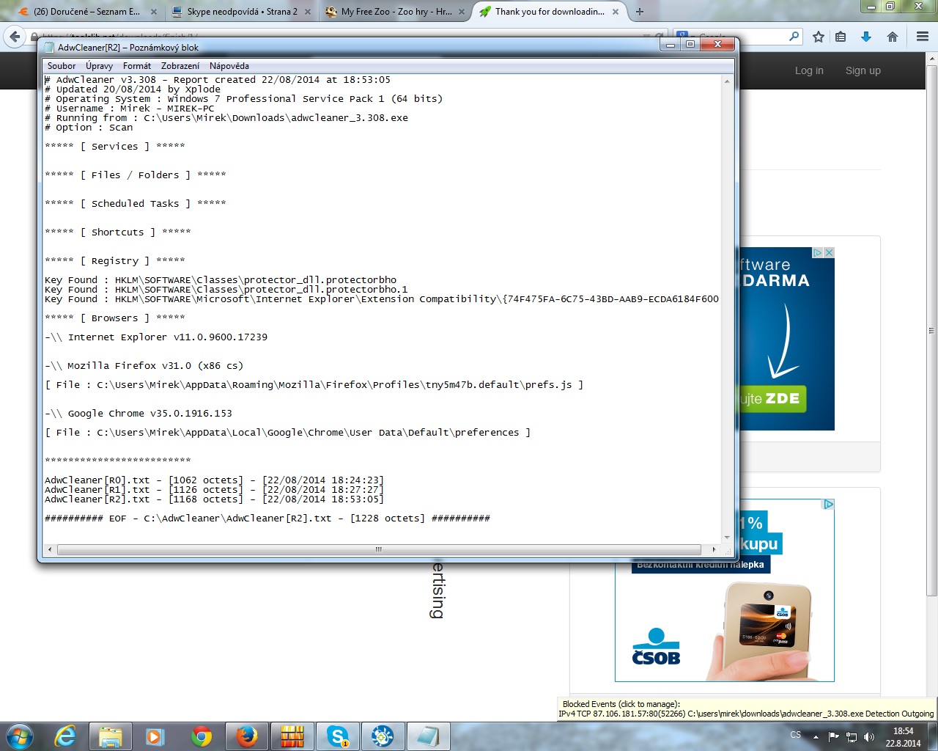
Task: Open AdChoices info on the ČSOB ad
Action: [828, 505]
